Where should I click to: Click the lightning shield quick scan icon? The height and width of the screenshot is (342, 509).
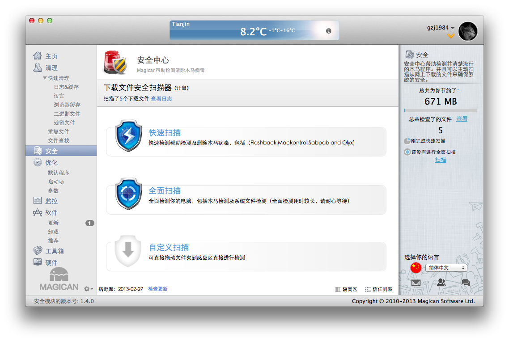click(128, 135)
